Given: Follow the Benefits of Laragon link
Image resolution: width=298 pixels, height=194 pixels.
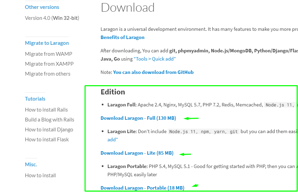Looking at the screenshot, I should click(x=122, y=37).
